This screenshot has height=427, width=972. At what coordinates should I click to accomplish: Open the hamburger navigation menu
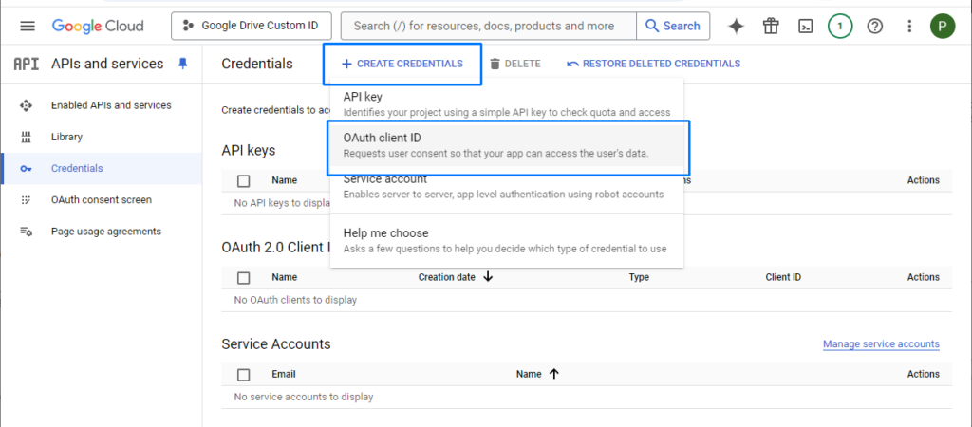[x=28, y=26]
